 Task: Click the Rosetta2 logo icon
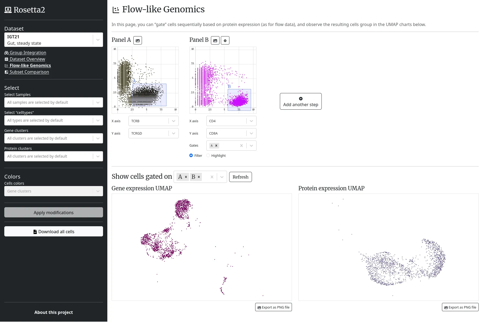8,10
